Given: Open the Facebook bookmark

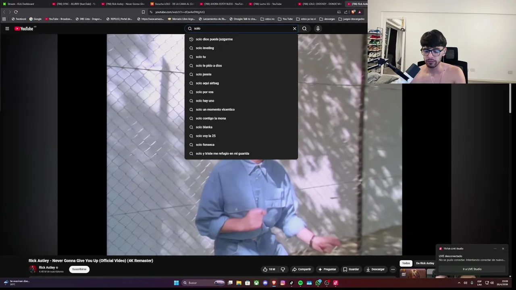Looking at the screenshot, I should click(19, 19).
